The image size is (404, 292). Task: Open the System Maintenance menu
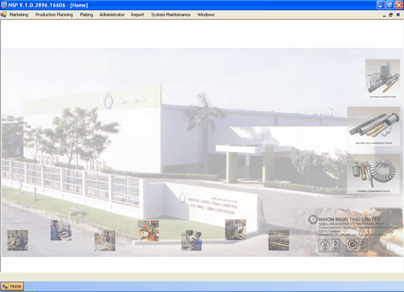[x=170, y=14]
